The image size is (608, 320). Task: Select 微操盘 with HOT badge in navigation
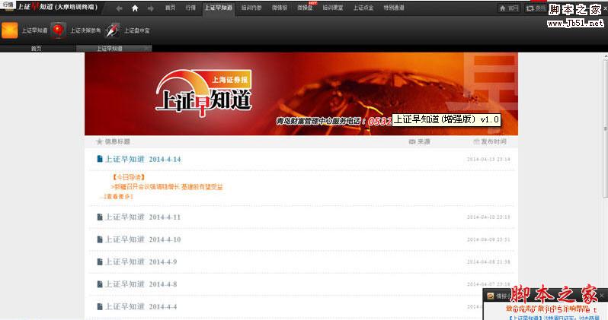coord(306,8)
